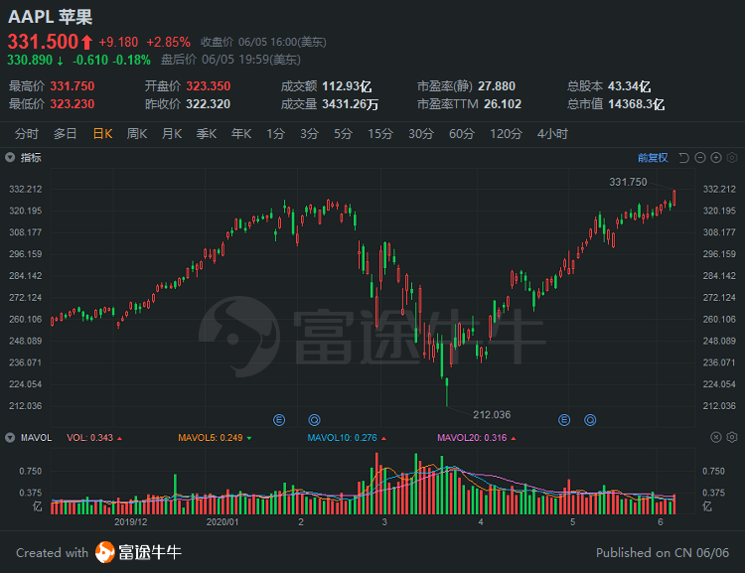Select the 分时 chart tab
This screenshot has width=745, height=573.
click(x=27, y=134)
